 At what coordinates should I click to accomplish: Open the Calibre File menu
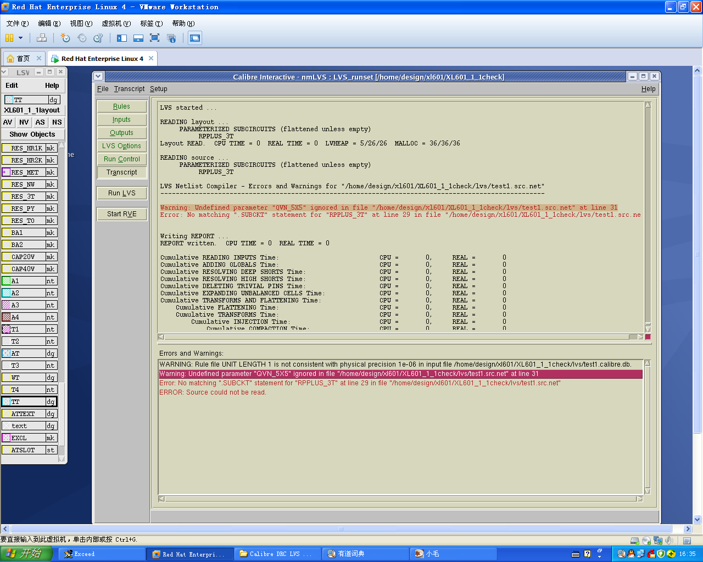pos(103,88)
